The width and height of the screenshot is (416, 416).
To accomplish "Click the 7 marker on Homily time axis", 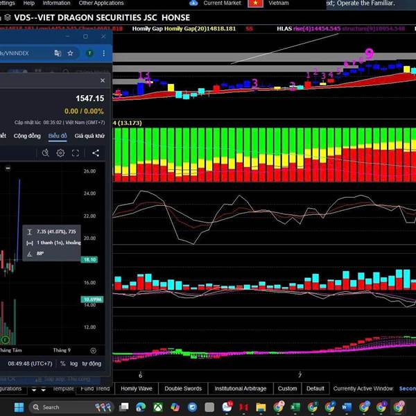I will 300,375.
